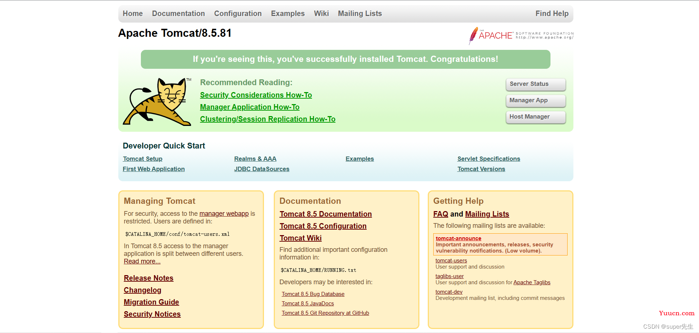Viewport: 699px width, 333px height.
Task: Open Examples link under Developer Quick Start
Action: (x=360, y=159)
